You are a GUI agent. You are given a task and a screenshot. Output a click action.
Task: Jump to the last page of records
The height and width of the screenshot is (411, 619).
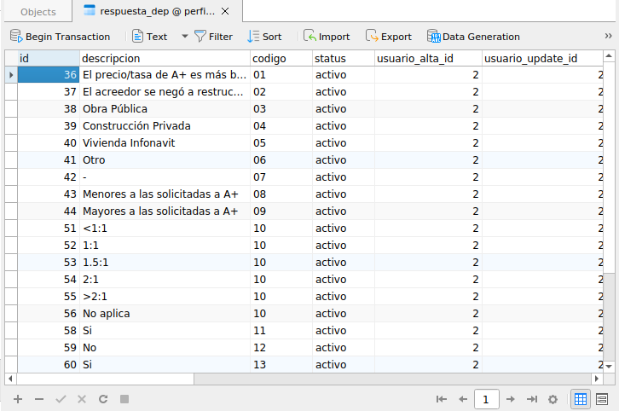tap(531, 398)
